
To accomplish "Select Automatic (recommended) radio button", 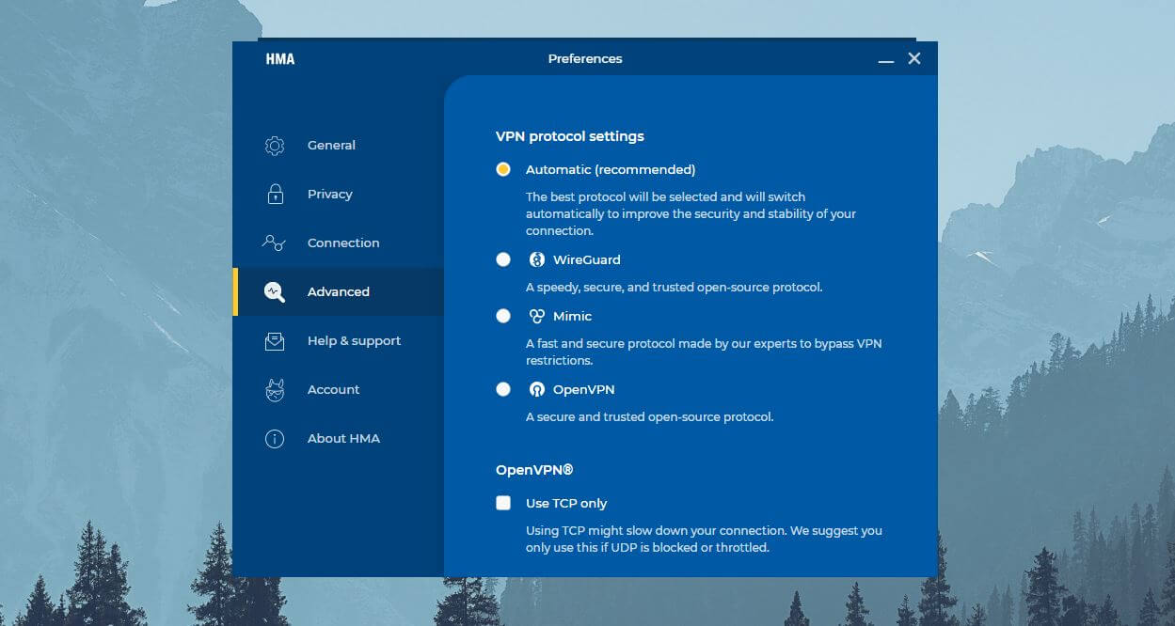I will click(x=503, y=170).
